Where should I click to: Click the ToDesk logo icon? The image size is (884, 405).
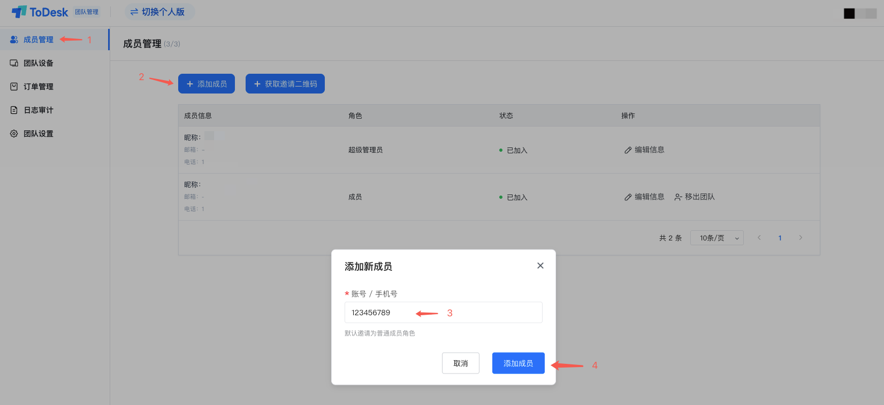[19, 12]
